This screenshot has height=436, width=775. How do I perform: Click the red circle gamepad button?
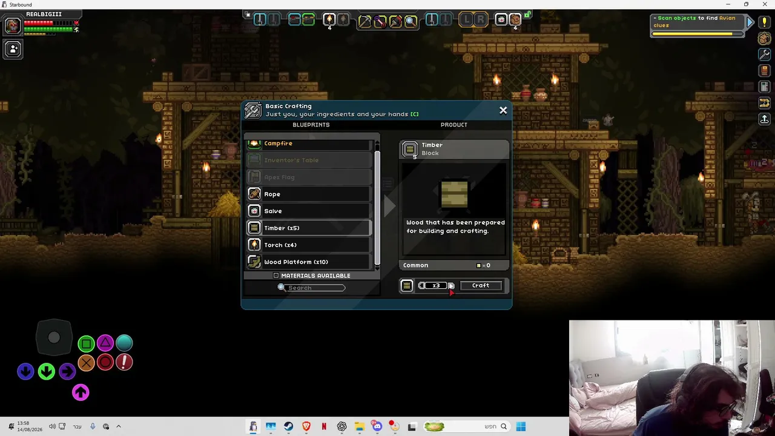click(105, 363)
